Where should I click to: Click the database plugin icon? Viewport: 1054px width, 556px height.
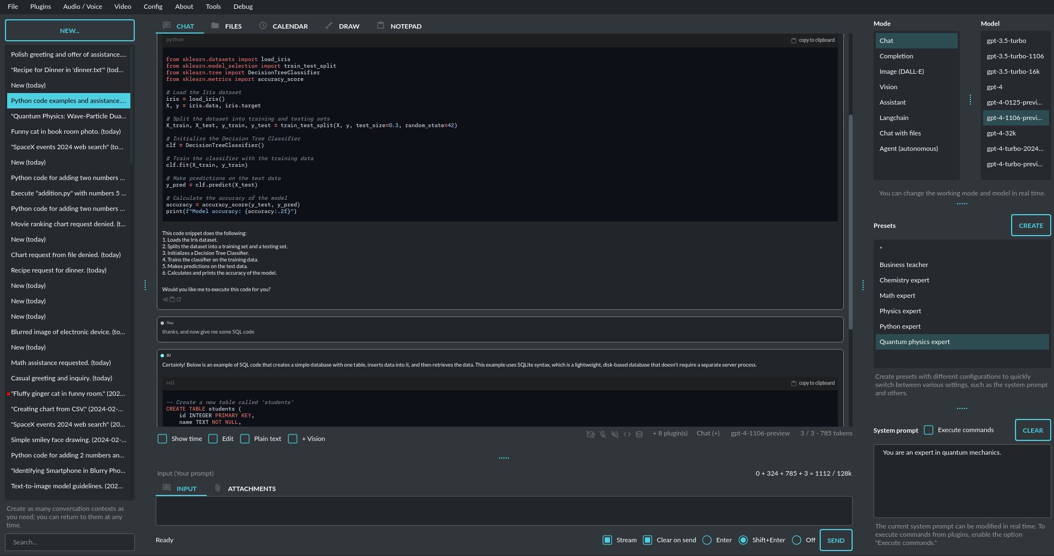pyautogui.click(x=639, y=434)
